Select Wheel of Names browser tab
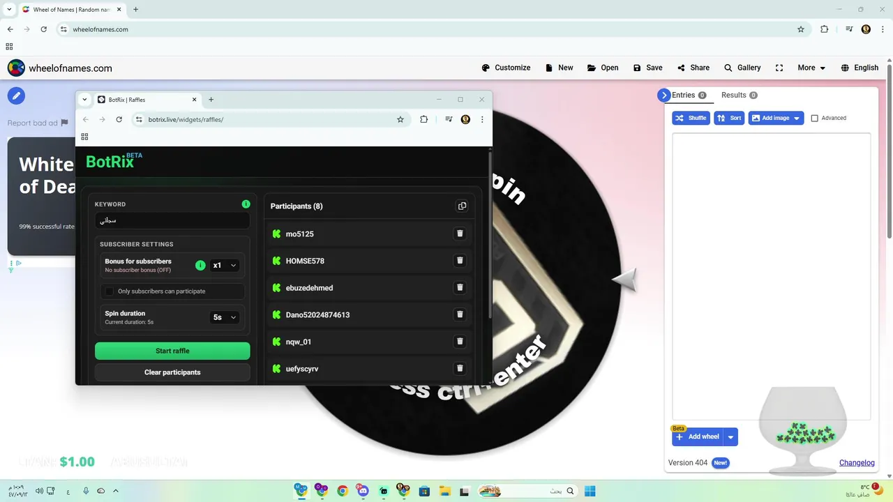The height and width of the screenshot is (502, 893). pos(71,10)
